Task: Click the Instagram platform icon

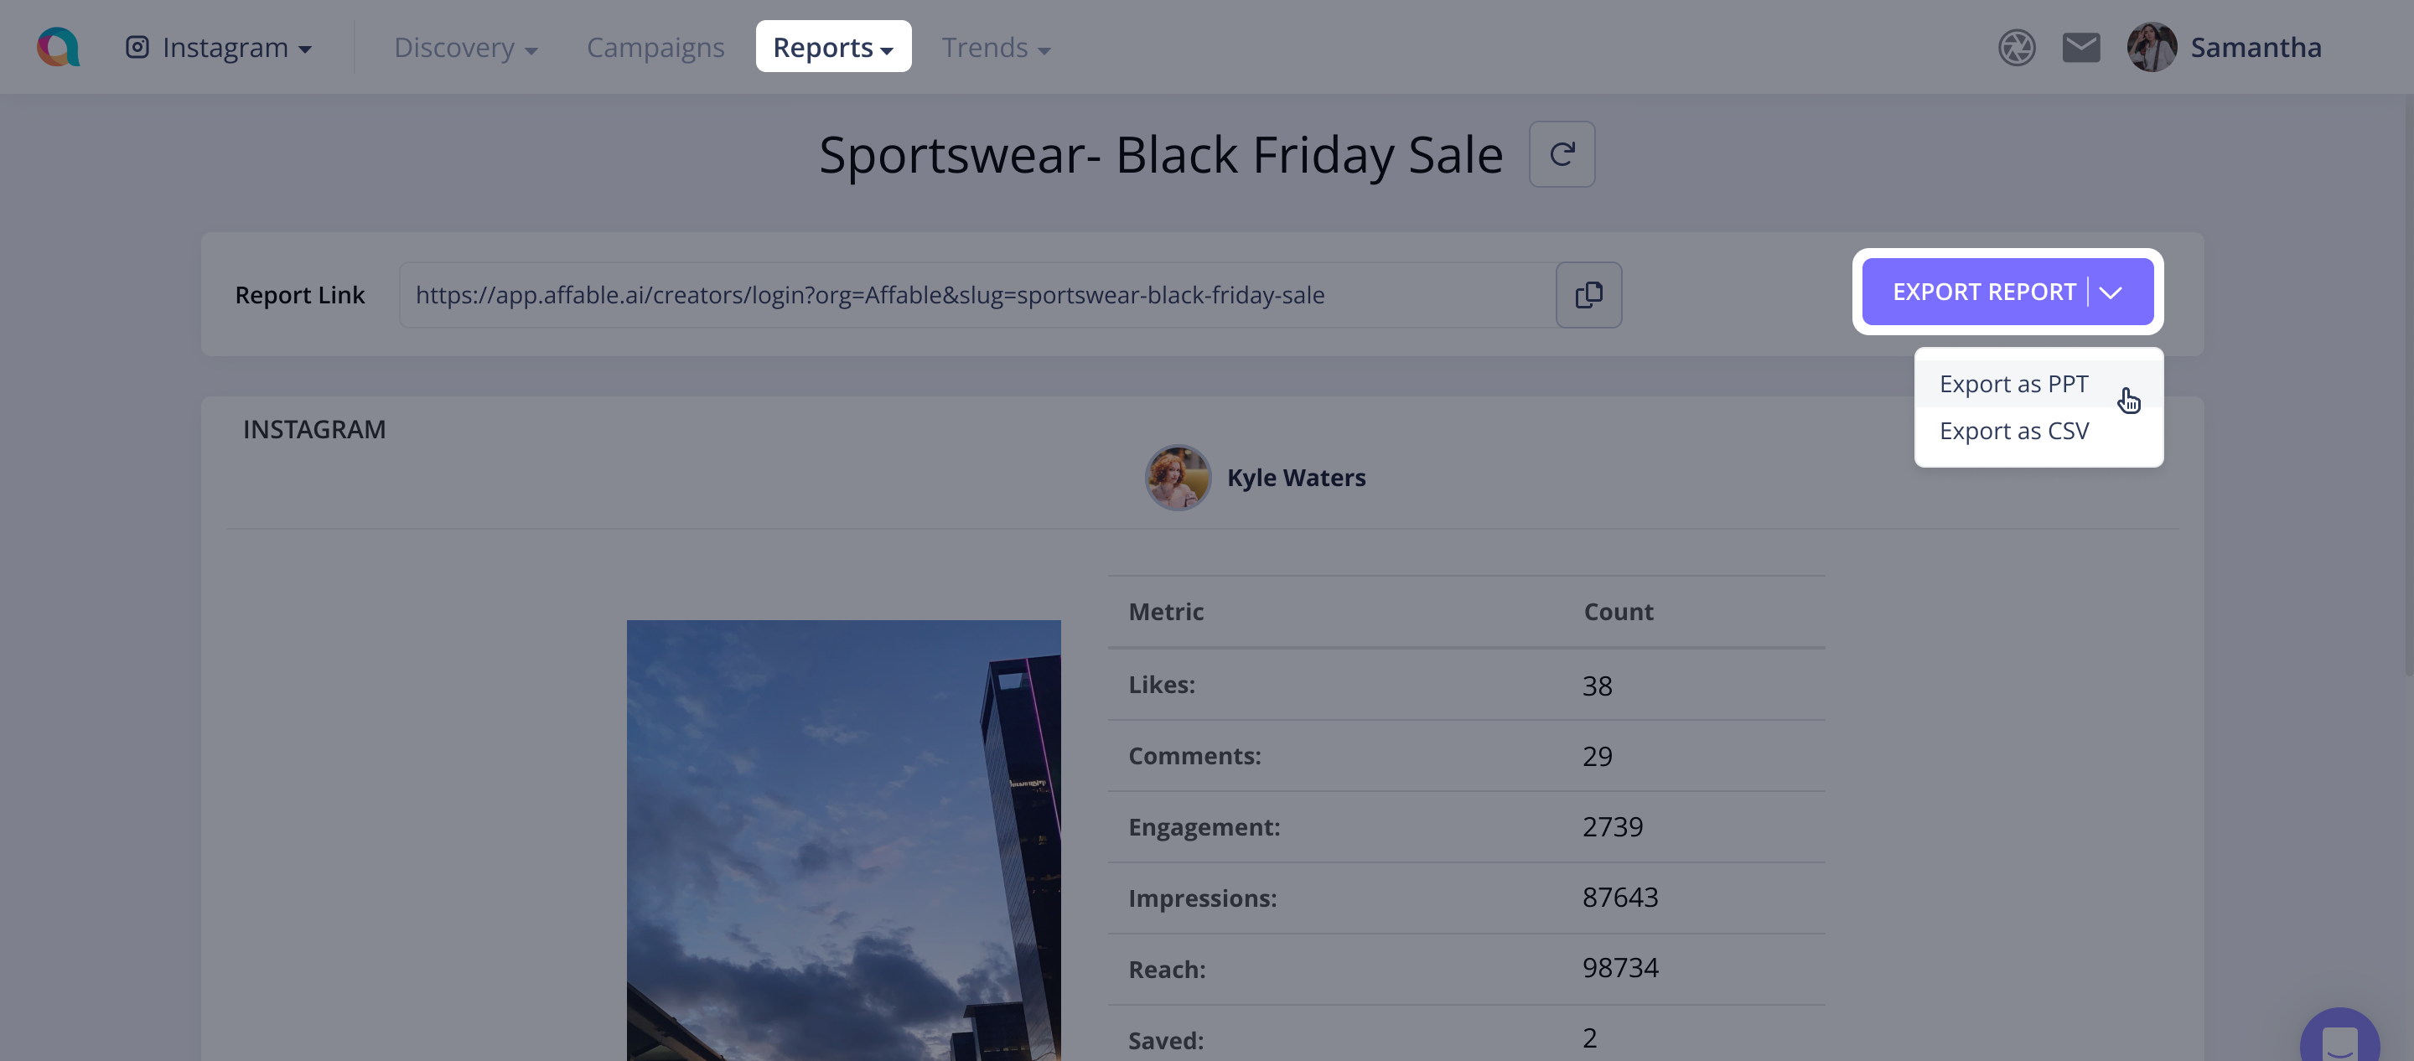Action: tap(137, 47)
